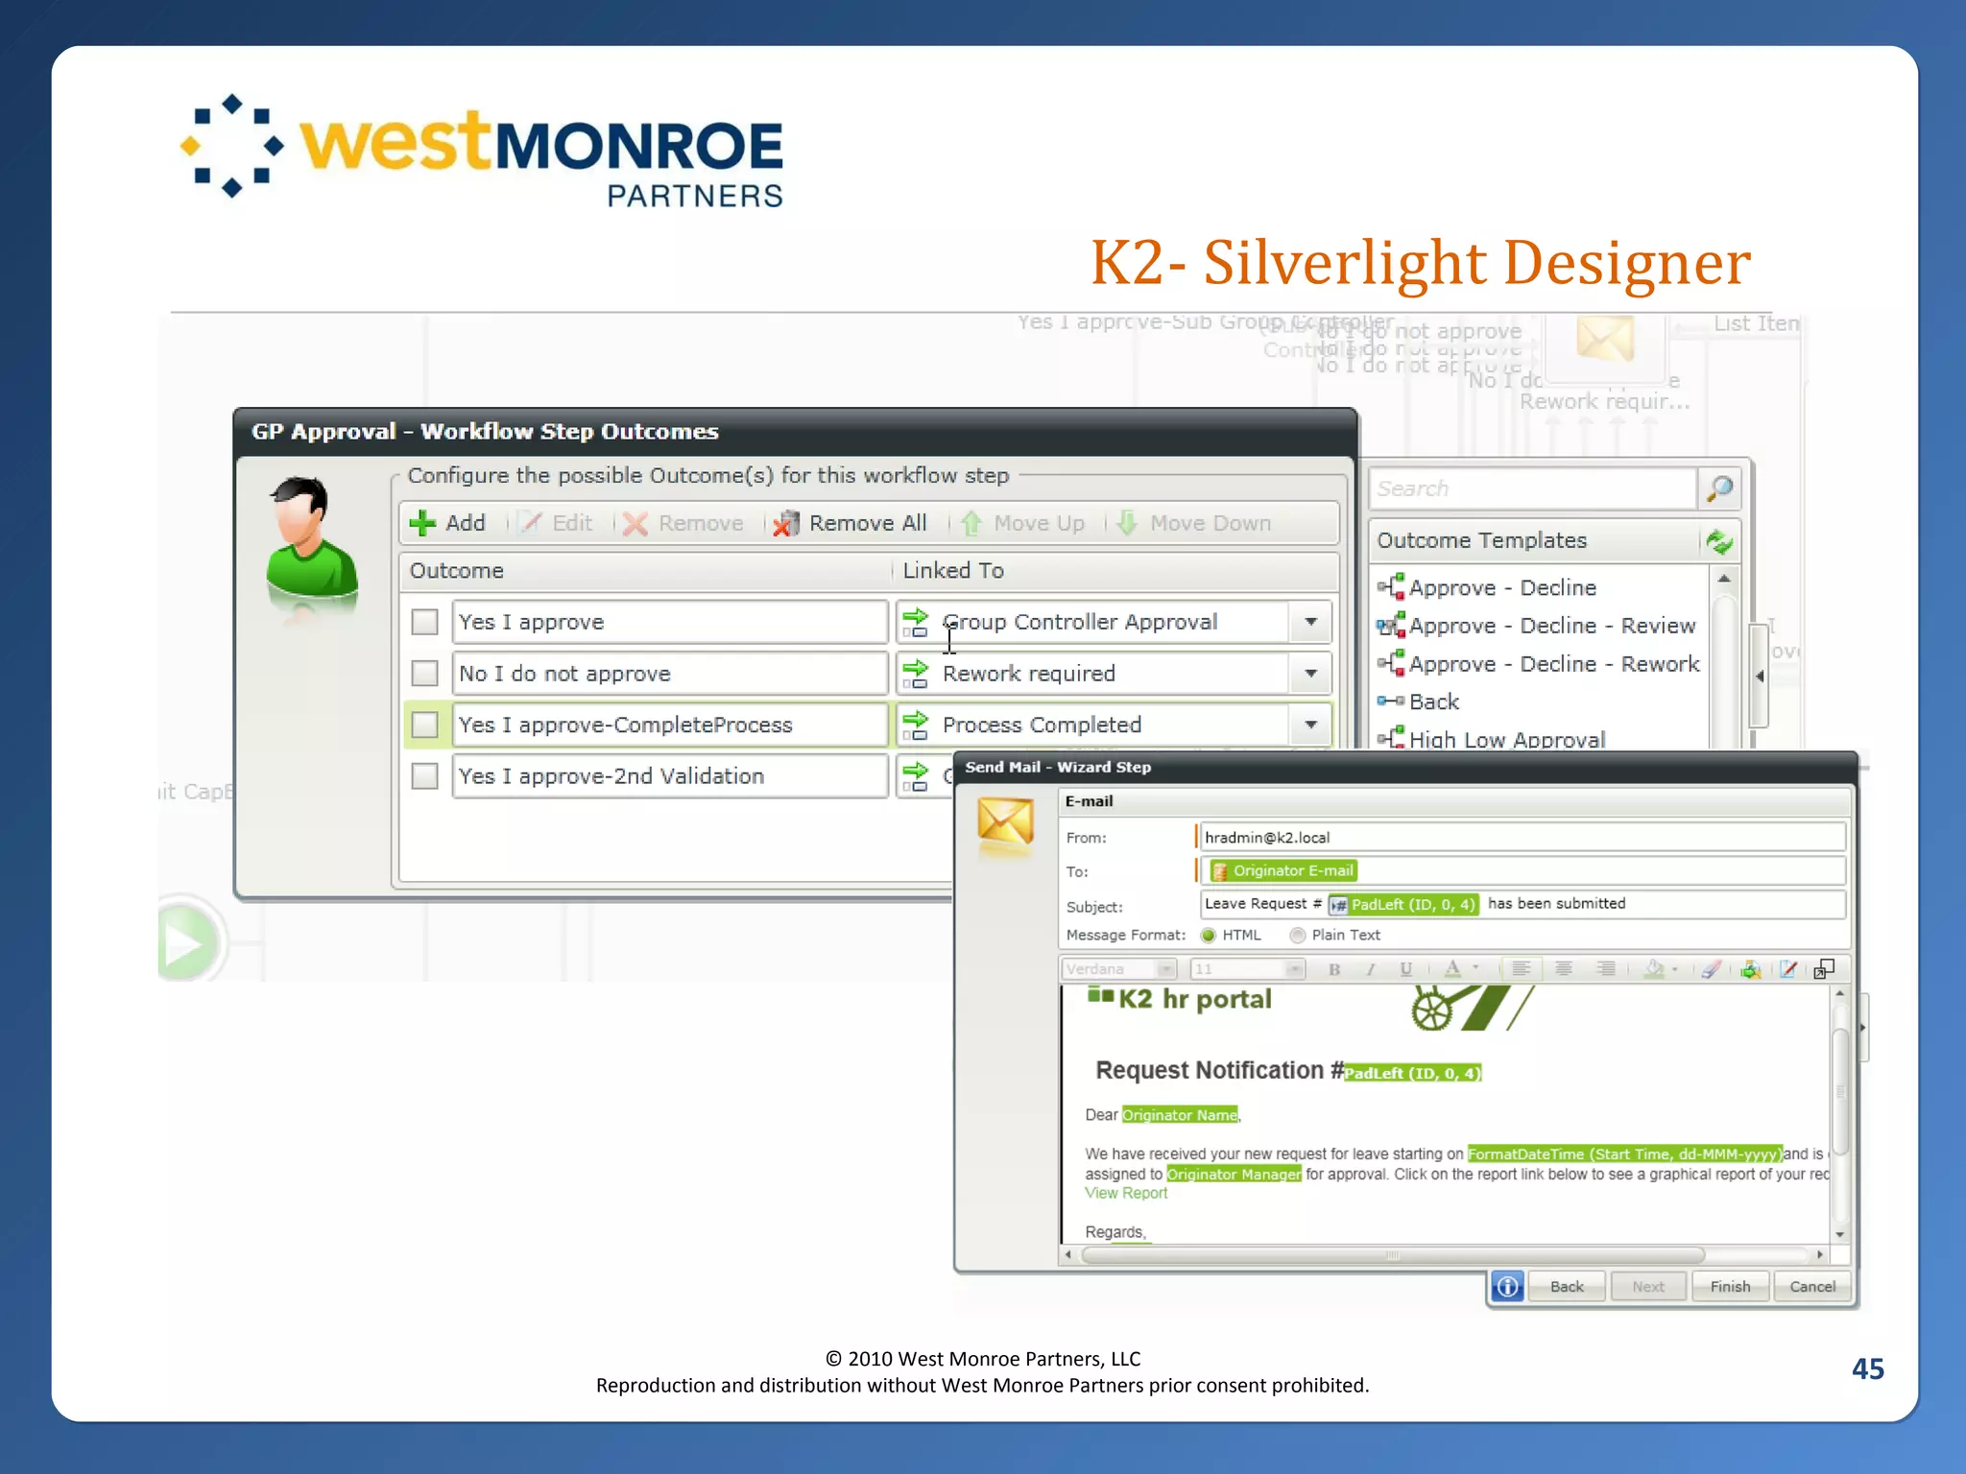
Task: Click the page edit pencil icon
Action: point(1787,969)
